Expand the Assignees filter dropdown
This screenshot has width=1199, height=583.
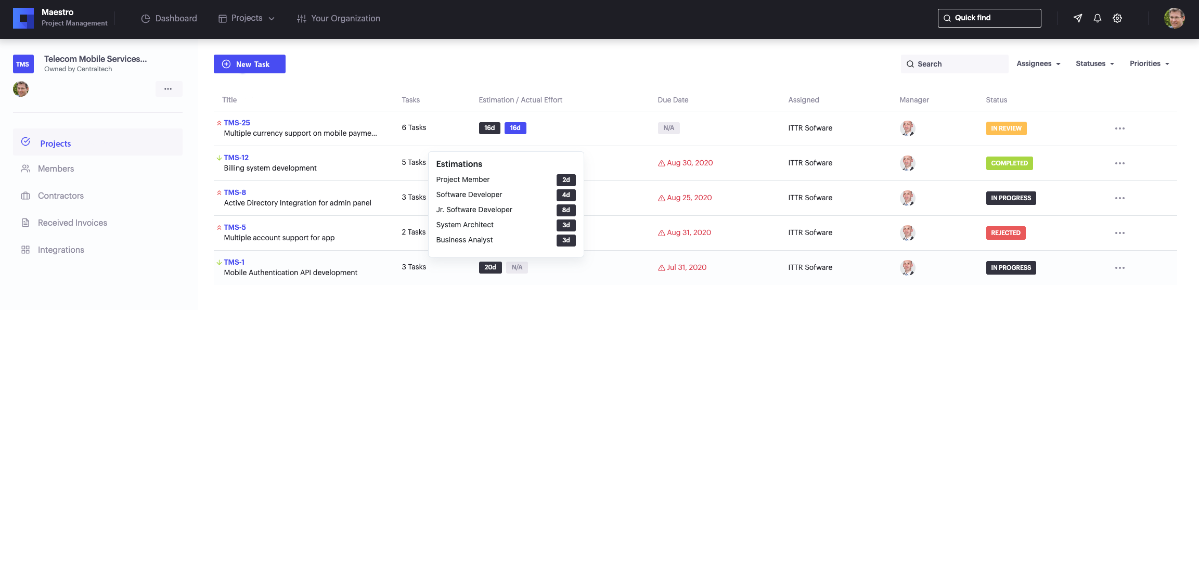click(x=1038, y=63)
